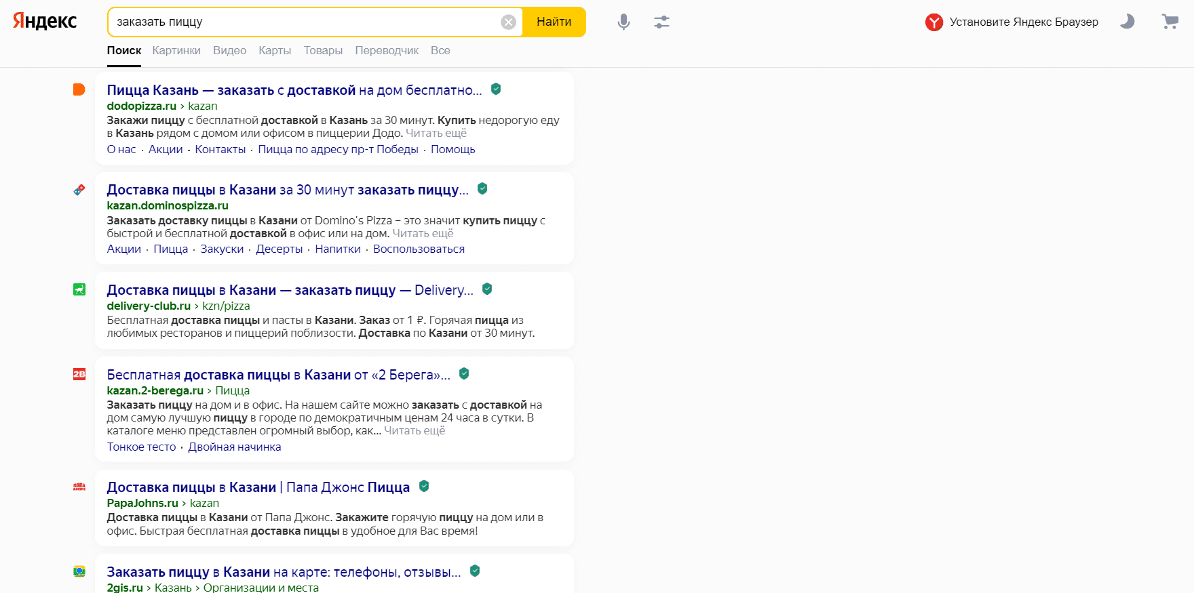Open 'Пицца Казань — заказать с доставкой' result
1194x593 pixels.
coord(294,90)
